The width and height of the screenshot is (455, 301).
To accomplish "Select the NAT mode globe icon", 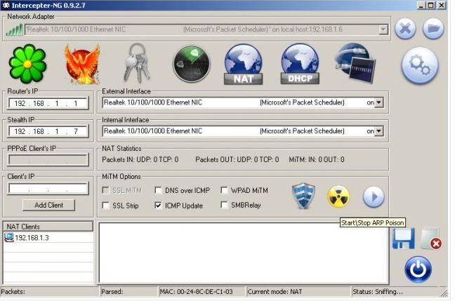I will click(243, 65).
